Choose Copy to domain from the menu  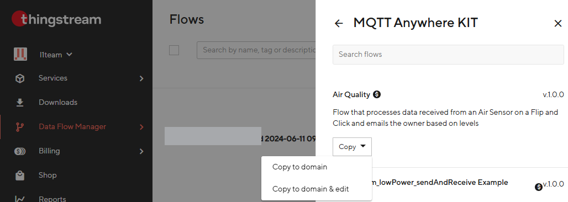[x=299, y=167]
